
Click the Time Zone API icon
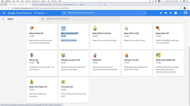(63, 82)
